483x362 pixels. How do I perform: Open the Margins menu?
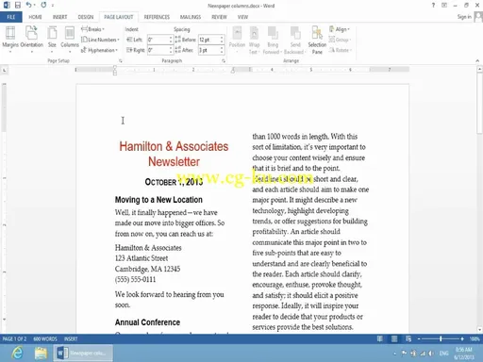(x=10, y=39)
